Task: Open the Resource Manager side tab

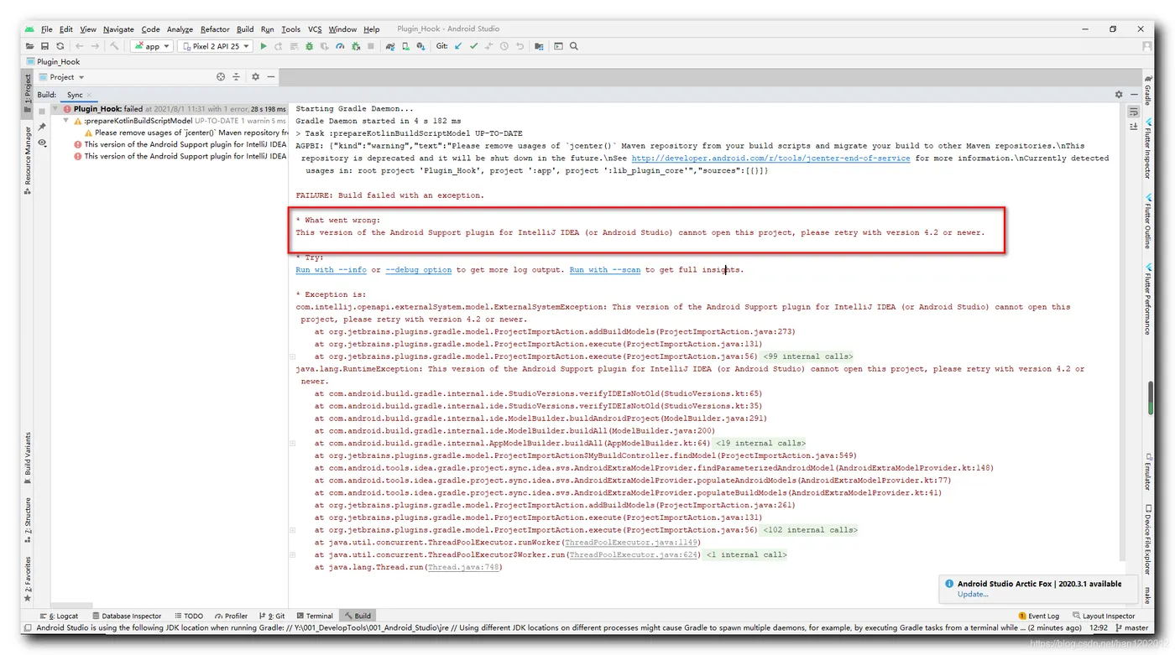Action: click(27, 161)
